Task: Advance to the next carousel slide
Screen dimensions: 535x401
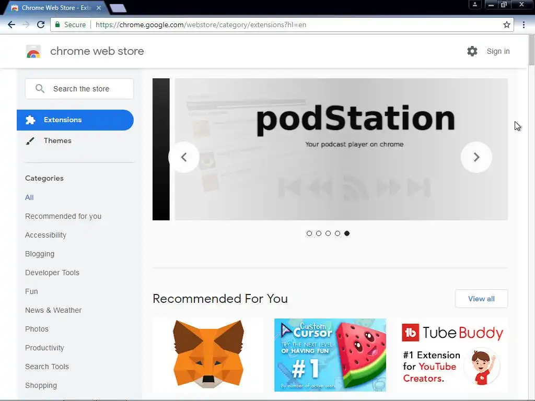Action: 476,157
